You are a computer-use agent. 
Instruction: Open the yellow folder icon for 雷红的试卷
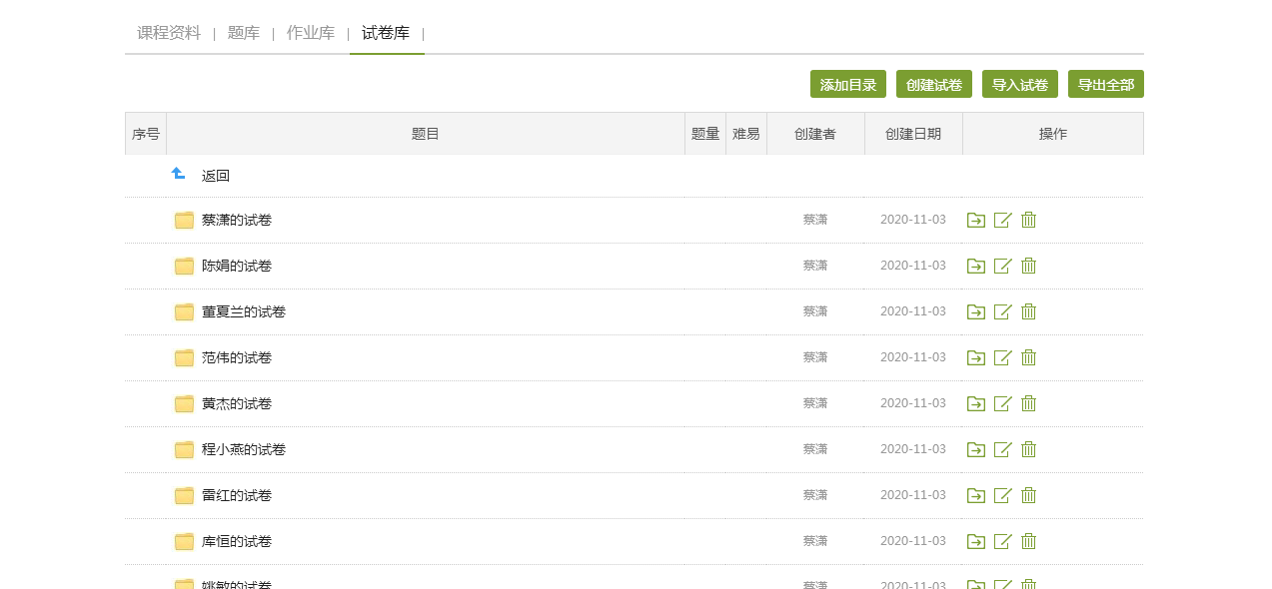point(184,495)
